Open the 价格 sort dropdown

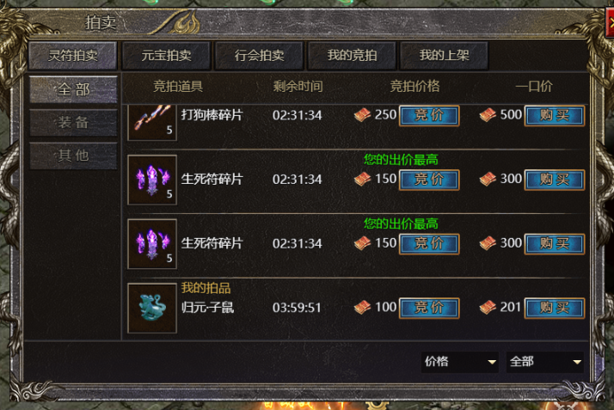click(460, 362)
